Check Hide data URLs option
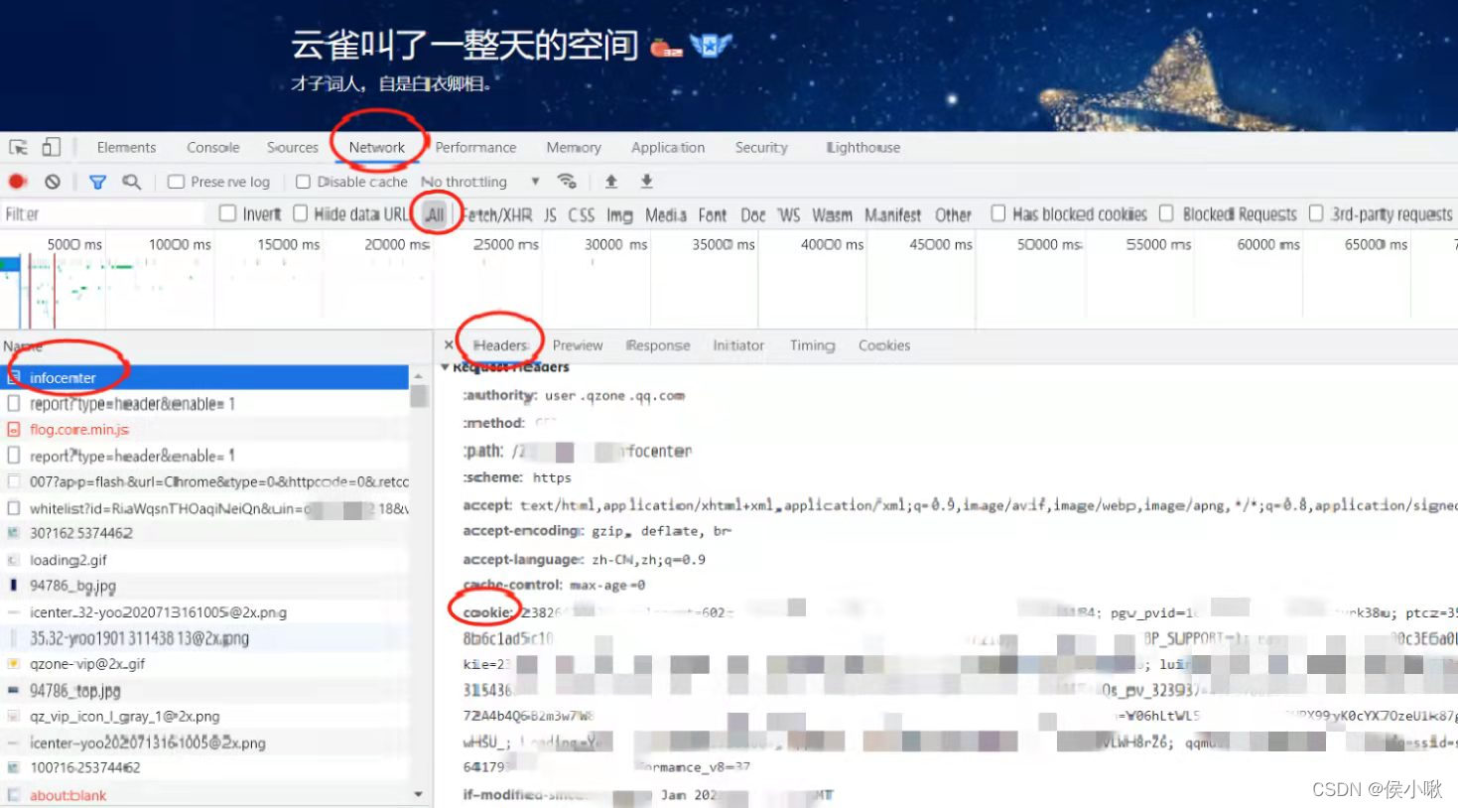 tap(300, 213)
